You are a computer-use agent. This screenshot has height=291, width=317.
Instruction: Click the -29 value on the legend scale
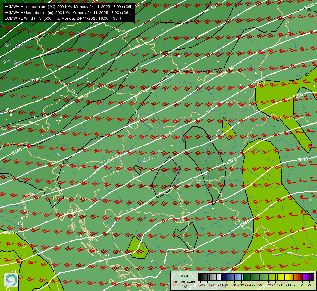(x=248, y=285)
